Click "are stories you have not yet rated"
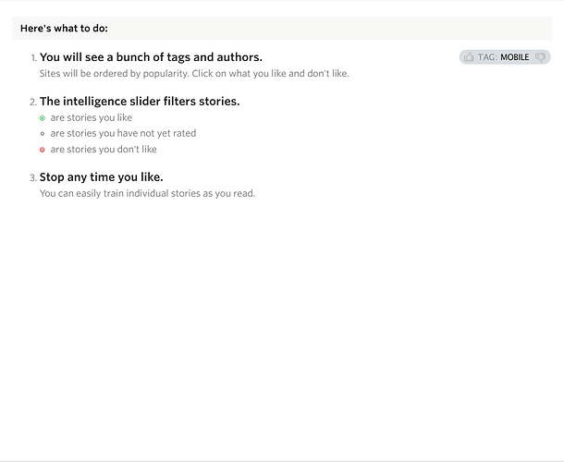The image size is (564, 462). point(123,134)
